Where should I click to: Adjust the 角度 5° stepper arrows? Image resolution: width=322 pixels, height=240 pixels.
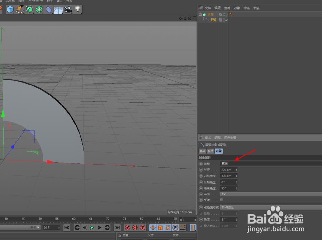(236, 220)
